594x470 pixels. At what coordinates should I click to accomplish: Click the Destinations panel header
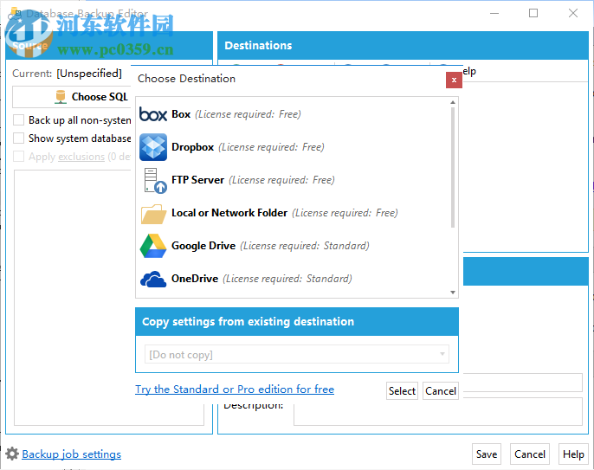(403, 46)
